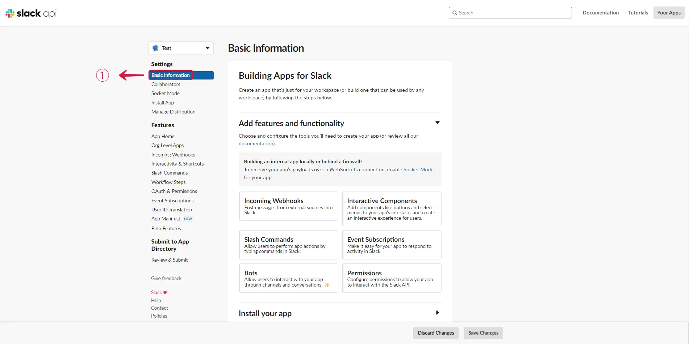Image resolution: width=689 pixels, height=344 pixels.
Task: Open Socket Mode in sidebar
Action: 165,93
